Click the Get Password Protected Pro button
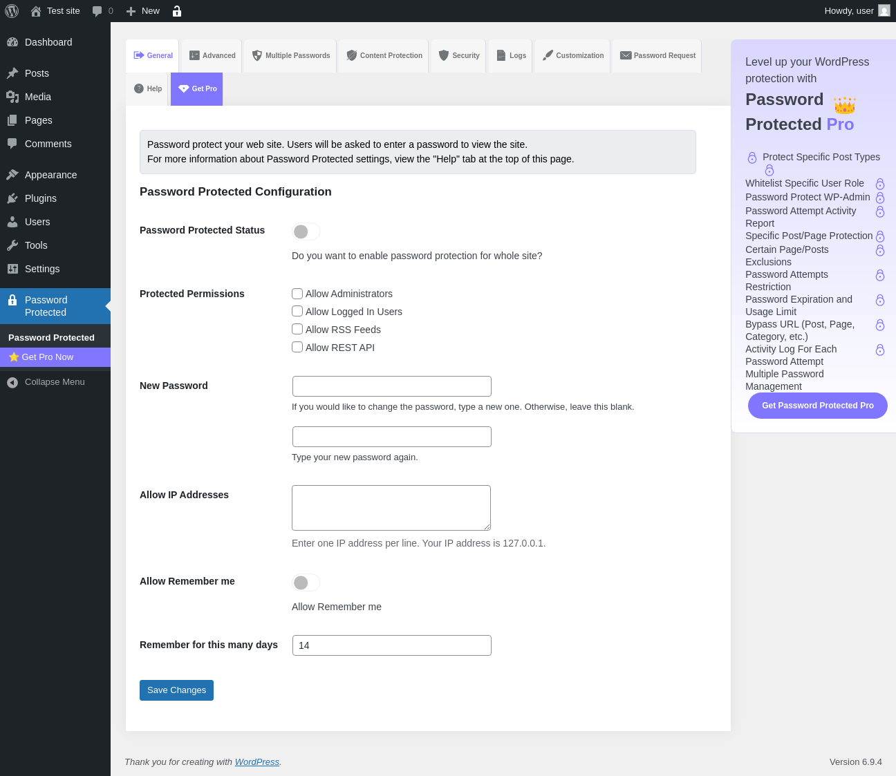 (818, 406)
